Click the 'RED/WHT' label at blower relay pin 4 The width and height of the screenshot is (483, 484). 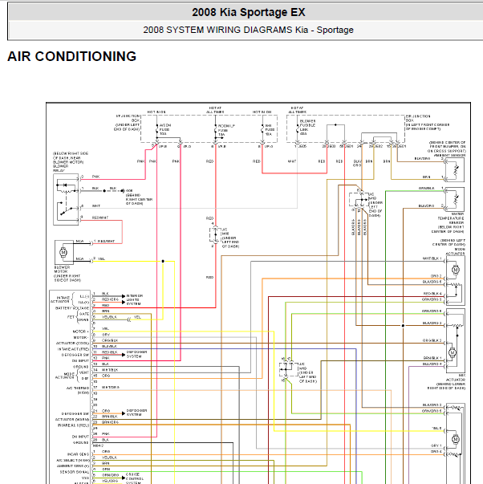(100, 218)
